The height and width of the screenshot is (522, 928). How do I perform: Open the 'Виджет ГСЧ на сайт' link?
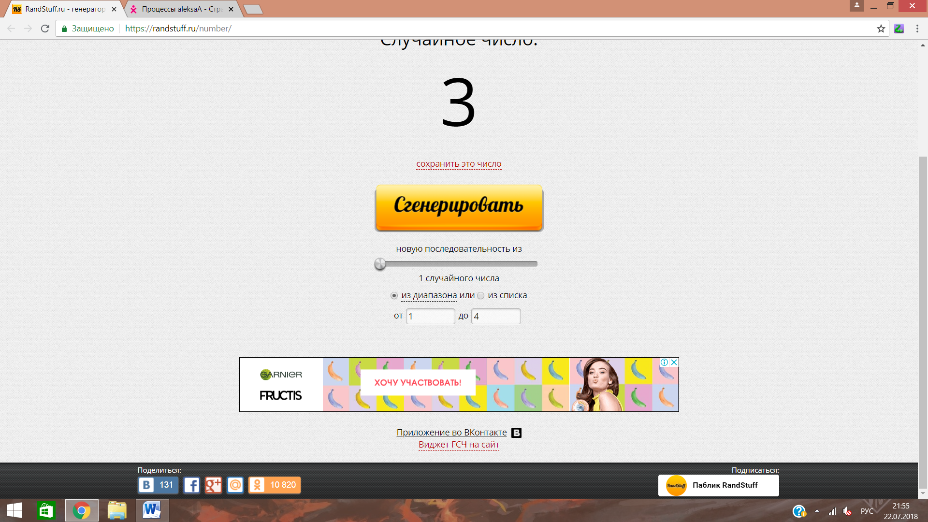[x=459, y=445]
